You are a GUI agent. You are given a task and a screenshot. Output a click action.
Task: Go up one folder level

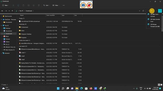12,11
